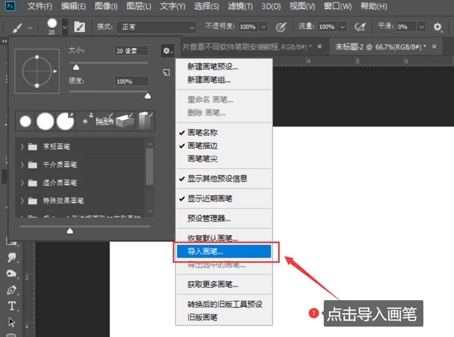
Task: Click the brush settings panel toggle icon
Action: point(79,26)
